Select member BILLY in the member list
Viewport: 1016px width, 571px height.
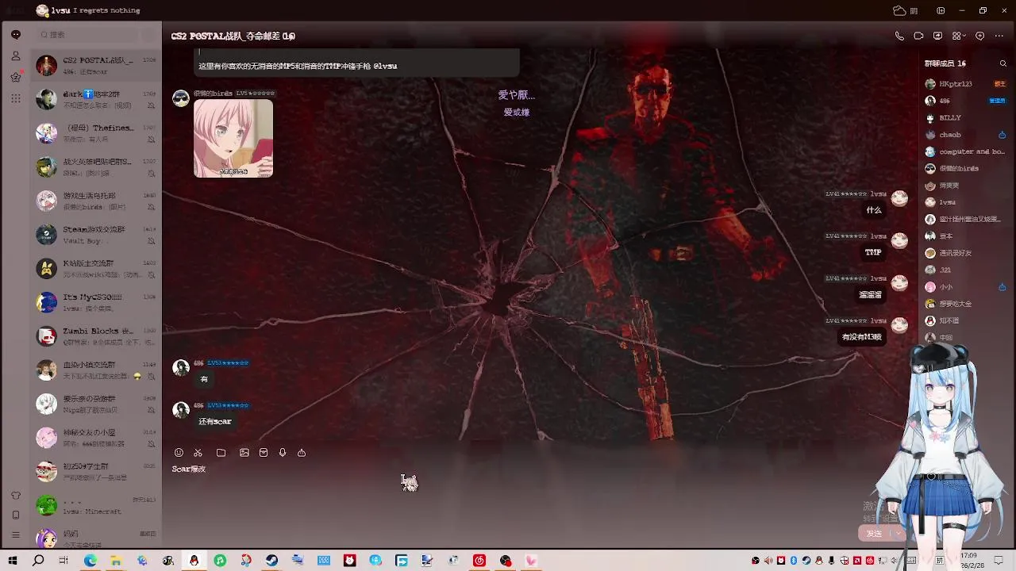(x=965, y=117)
